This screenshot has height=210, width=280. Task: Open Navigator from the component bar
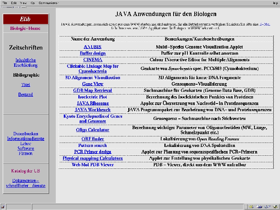pyautogui.click(x=252, y=207)
